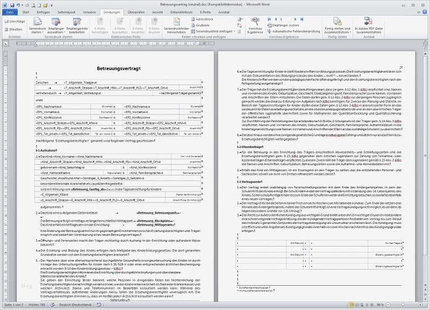
Task: Go to previous record arrow
Action: [276, 19]
